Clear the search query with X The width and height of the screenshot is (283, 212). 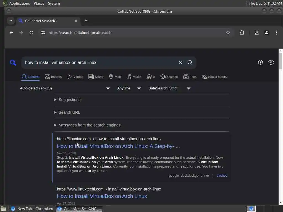pyautogui.click(x=180, y=63)
